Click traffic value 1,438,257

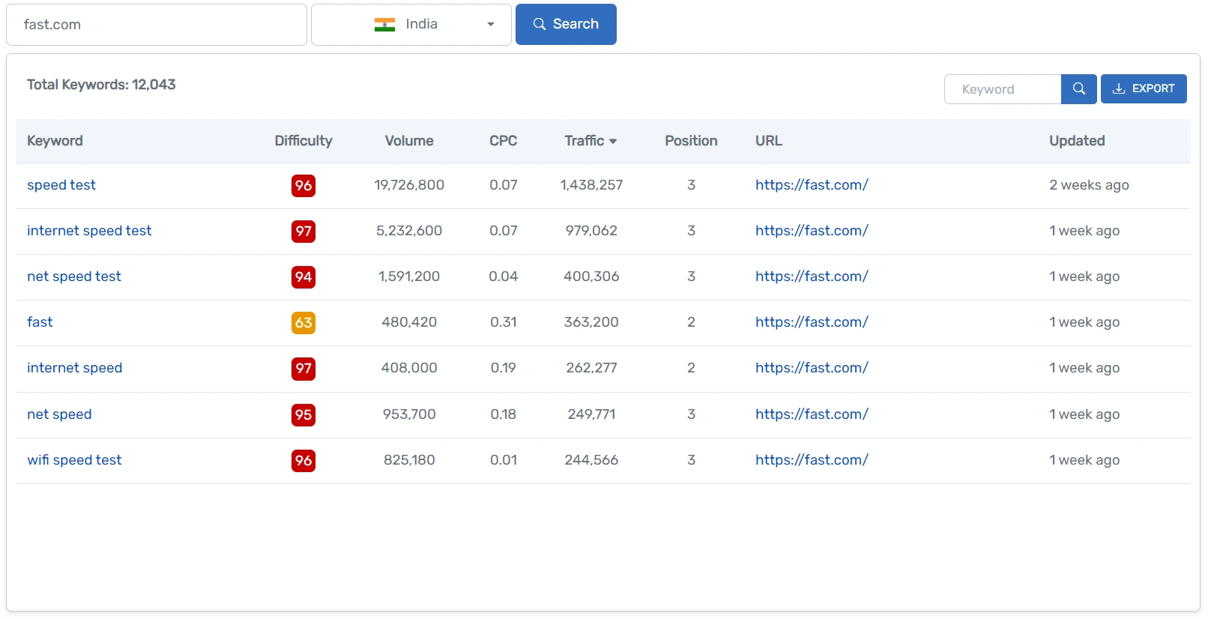click(x=591, y=185)
